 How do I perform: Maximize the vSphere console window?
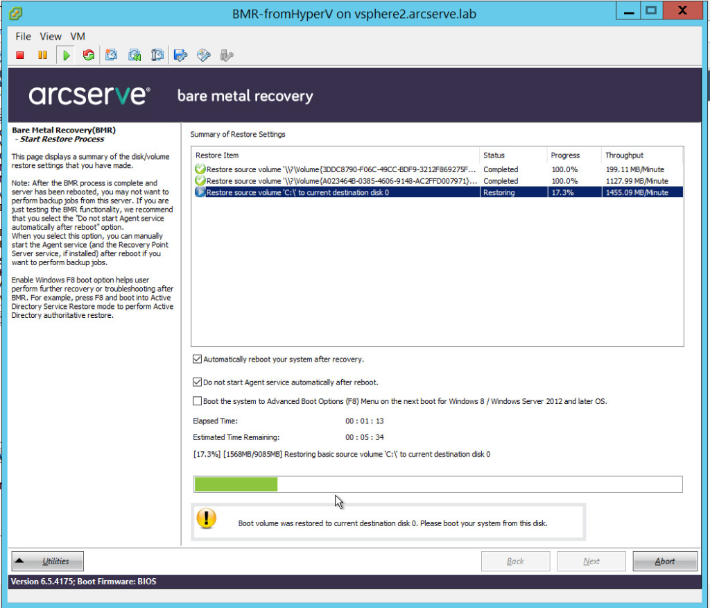click(651, 11)
